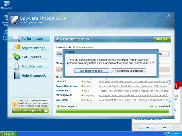The width and height of the screenshot is (182, 136).
Task: Open My Computer desktop icon
Action: 7,4
